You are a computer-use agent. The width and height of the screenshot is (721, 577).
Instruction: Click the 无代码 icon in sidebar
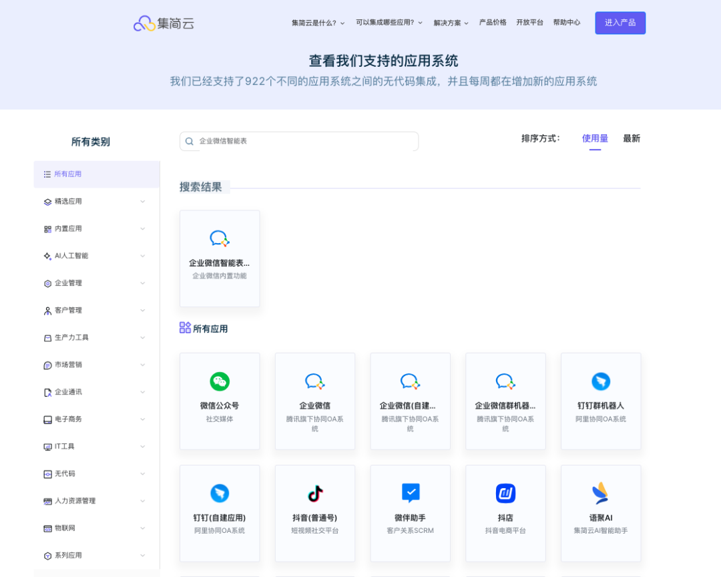point(47,474)
